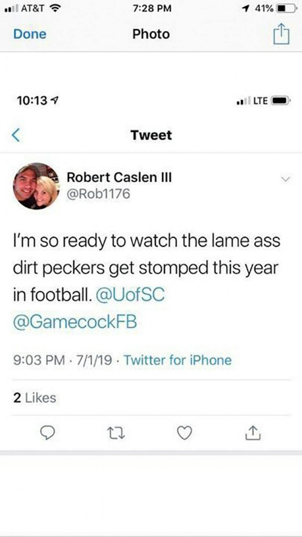Tap the retweet icon

click(116, 433)
